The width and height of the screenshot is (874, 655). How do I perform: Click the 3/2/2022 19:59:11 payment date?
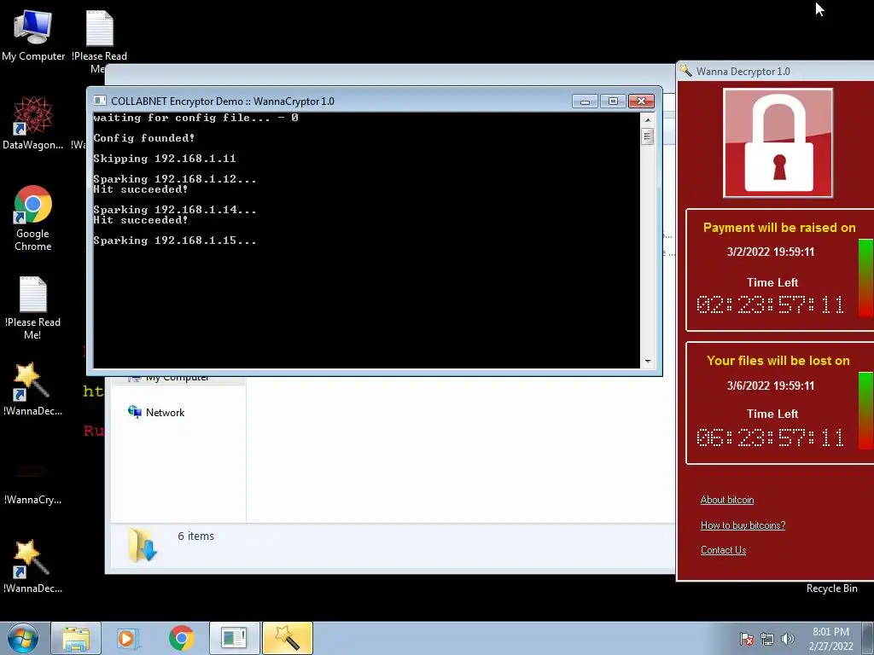[x=771, y=252]
